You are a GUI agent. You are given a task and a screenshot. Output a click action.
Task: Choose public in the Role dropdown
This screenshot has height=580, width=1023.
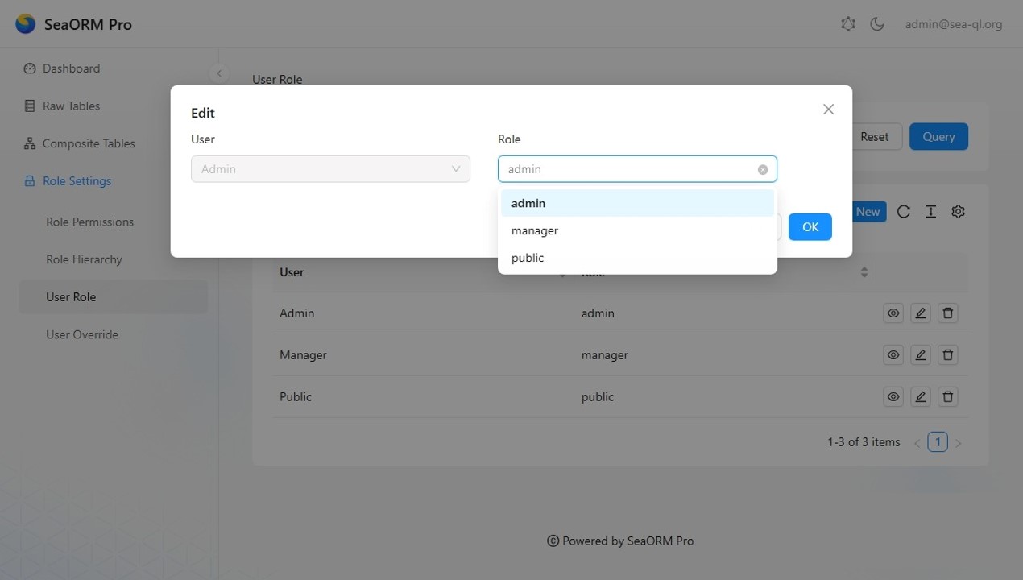coord(528,259)
